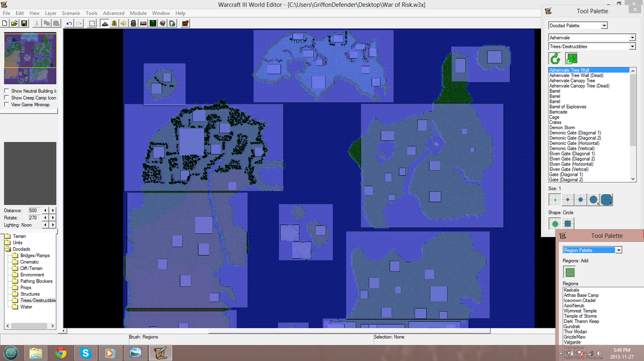
Task: Open Google Chrome from the taskbar
Action: tap(61, 353)
